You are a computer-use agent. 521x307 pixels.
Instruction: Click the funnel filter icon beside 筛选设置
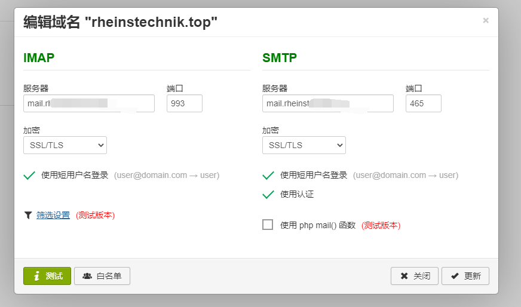[28, 215]
